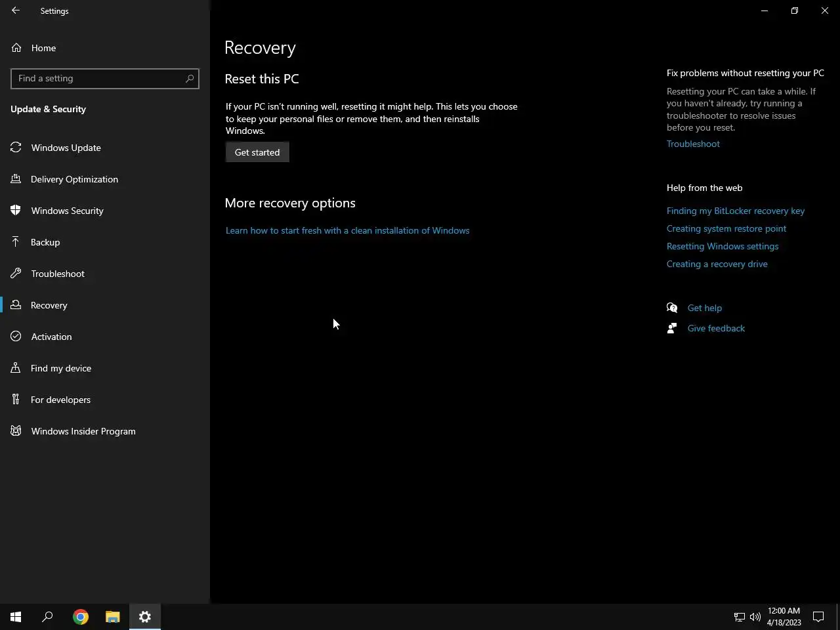
Task: Open Activation settings
Action: pyautogui.click(x=105, y=337)
